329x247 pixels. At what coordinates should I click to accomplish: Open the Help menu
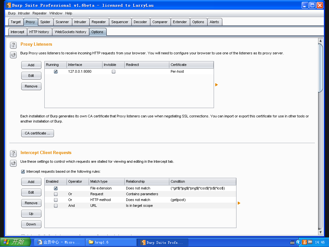pyautogui.click(x=69, y=13)
